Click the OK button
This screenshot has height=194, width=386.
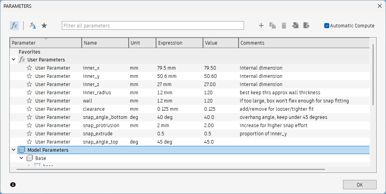360,185
